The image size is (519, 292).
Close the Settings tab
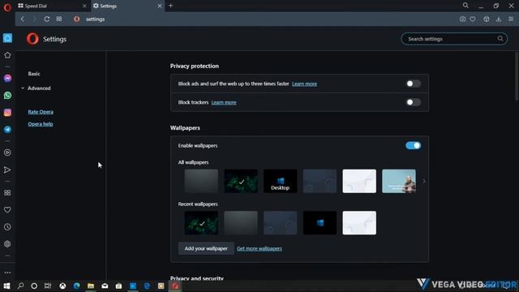(160, 6)
